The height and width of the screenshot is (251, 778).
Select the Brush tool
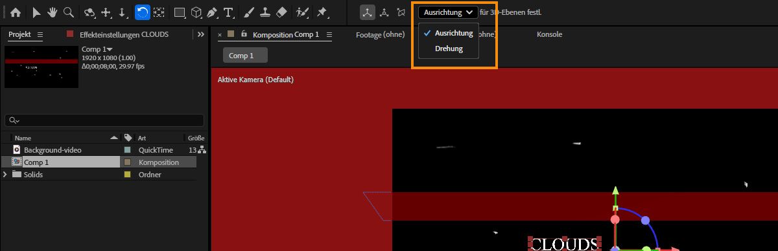pyautogui.click(x=250, y=12)
